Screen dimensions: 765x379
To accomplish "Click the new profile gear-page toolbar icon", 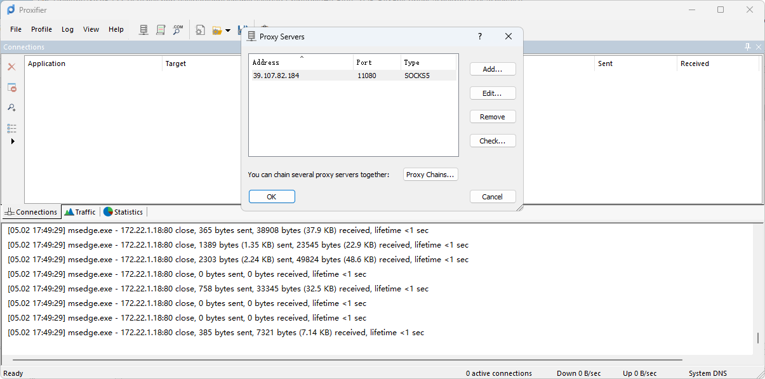I will (x=200, y=30).
